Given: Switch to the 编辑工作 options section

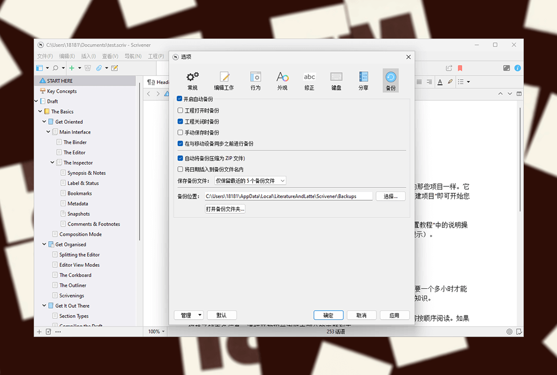Looking at the screenshot, I should [224, 81].
